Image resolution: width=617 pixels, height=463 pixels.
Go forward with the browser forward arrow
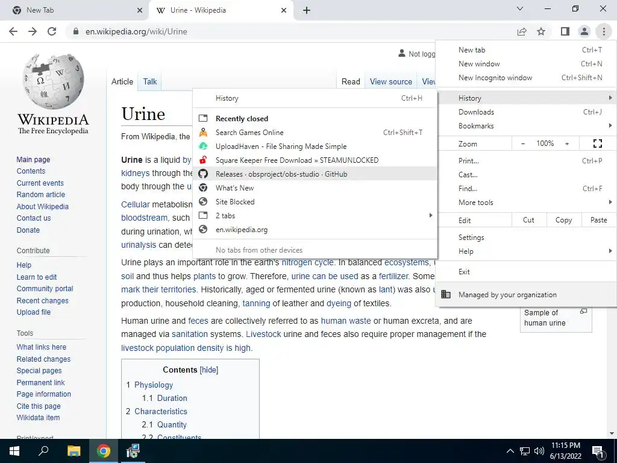[33, 31]
